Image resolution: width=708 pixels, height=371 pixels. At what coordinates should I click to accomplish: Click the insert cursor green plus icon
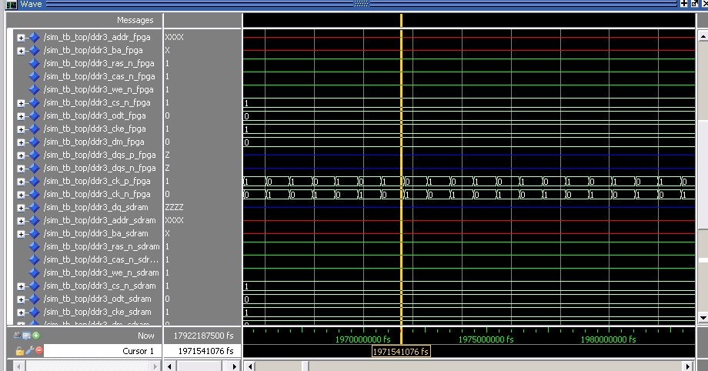(36, 336)
